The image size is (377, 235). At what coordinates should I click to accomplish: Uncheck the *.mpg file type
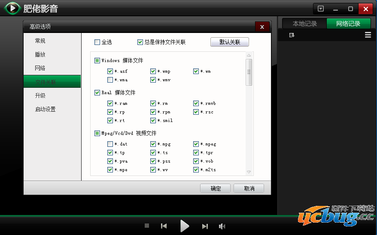(x=153, y=144)
